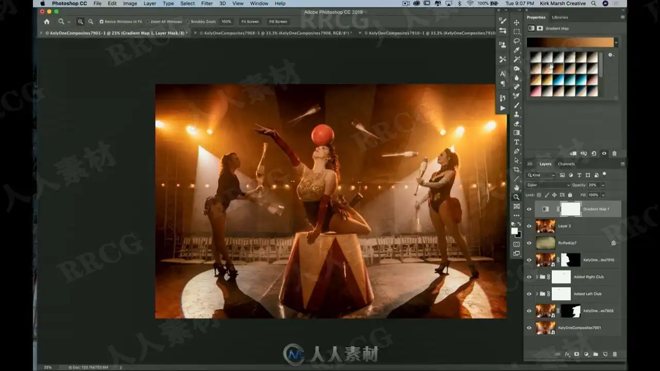Viewport: 660px width, 371px height.
Task: Select the Layer 2 thumbnail
Action: [546, 226]
